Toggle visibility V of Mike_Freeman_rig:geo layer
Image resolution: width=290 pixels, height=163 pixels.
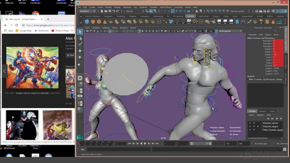[x=250, y=130]
